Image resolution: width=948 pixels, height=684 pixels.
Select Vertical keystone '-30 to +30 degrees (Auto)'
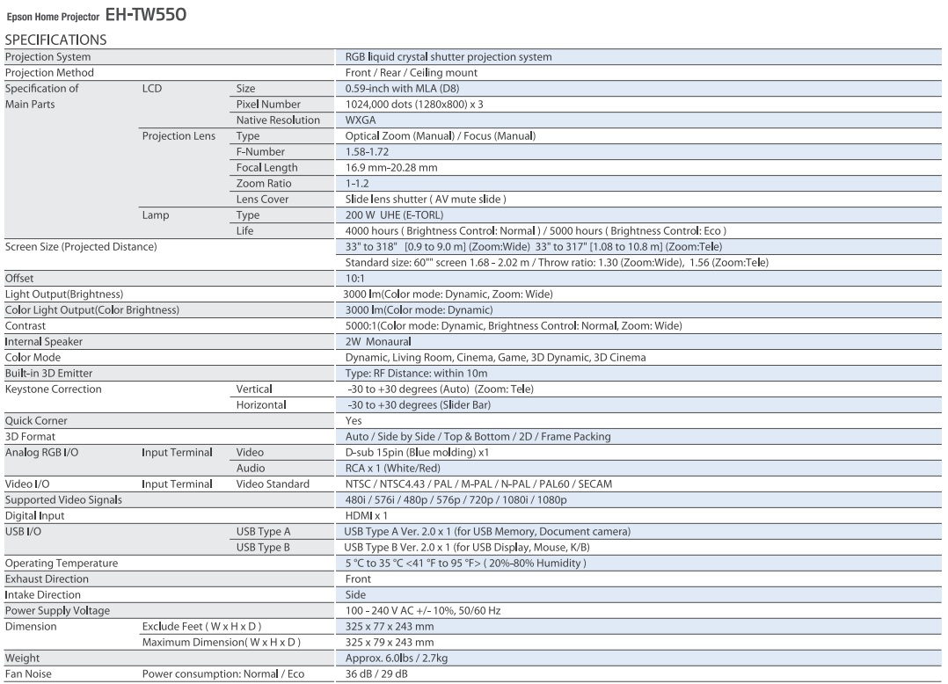[441, 389]
